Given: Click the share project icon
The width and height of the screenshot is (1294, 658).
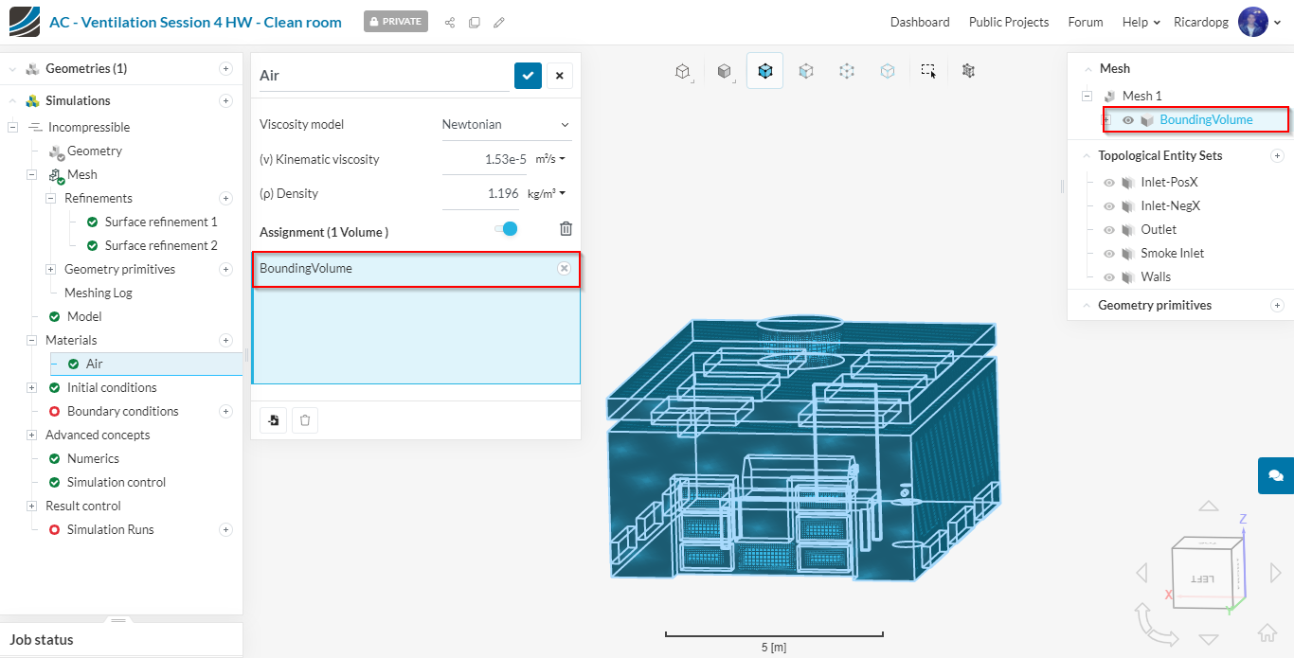Looking at the screenshot, I should [x=450, y=22].
